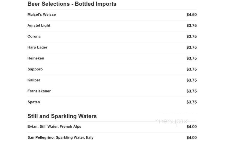Viewport: 225px width, 146px height.
Task: Click on Corona beer name
Action: (x=34, y=37)
